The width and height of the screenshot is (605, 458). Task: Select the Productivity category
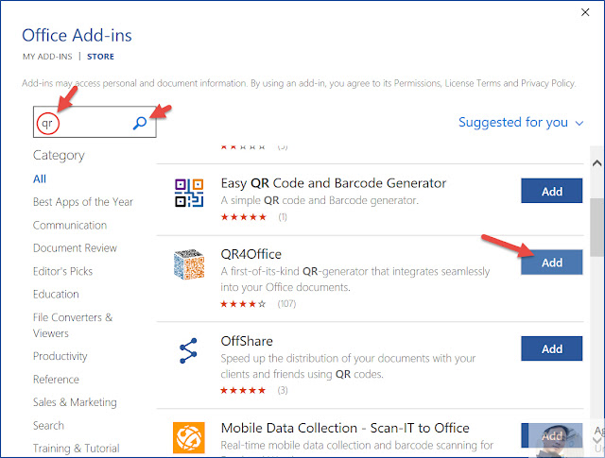pos(60,356)
